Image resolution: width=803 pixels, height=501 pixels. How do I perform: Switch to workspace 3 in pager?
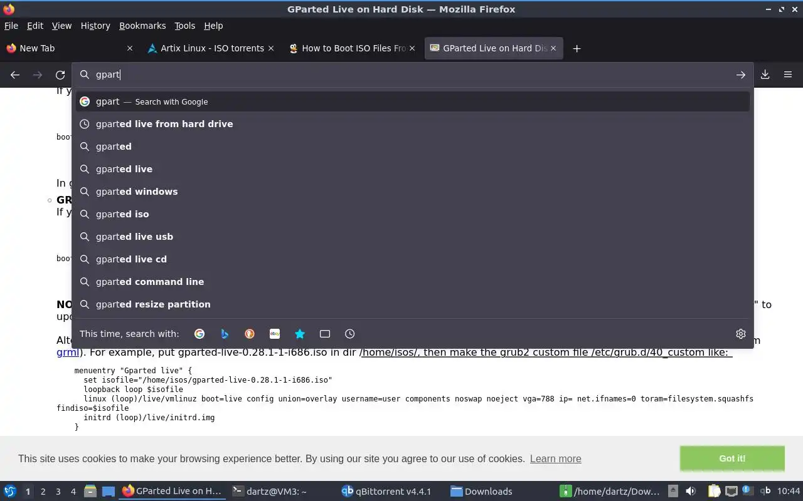58,492
